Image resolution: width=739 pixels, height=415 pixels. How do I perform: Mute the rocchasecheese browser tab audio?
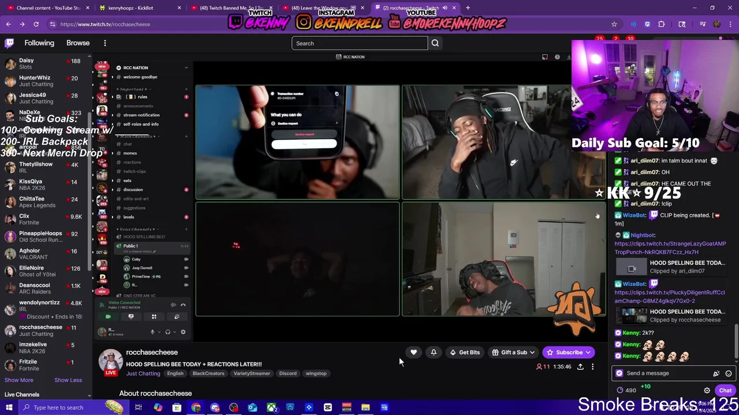pyautogui.click(x=445, y=8)
